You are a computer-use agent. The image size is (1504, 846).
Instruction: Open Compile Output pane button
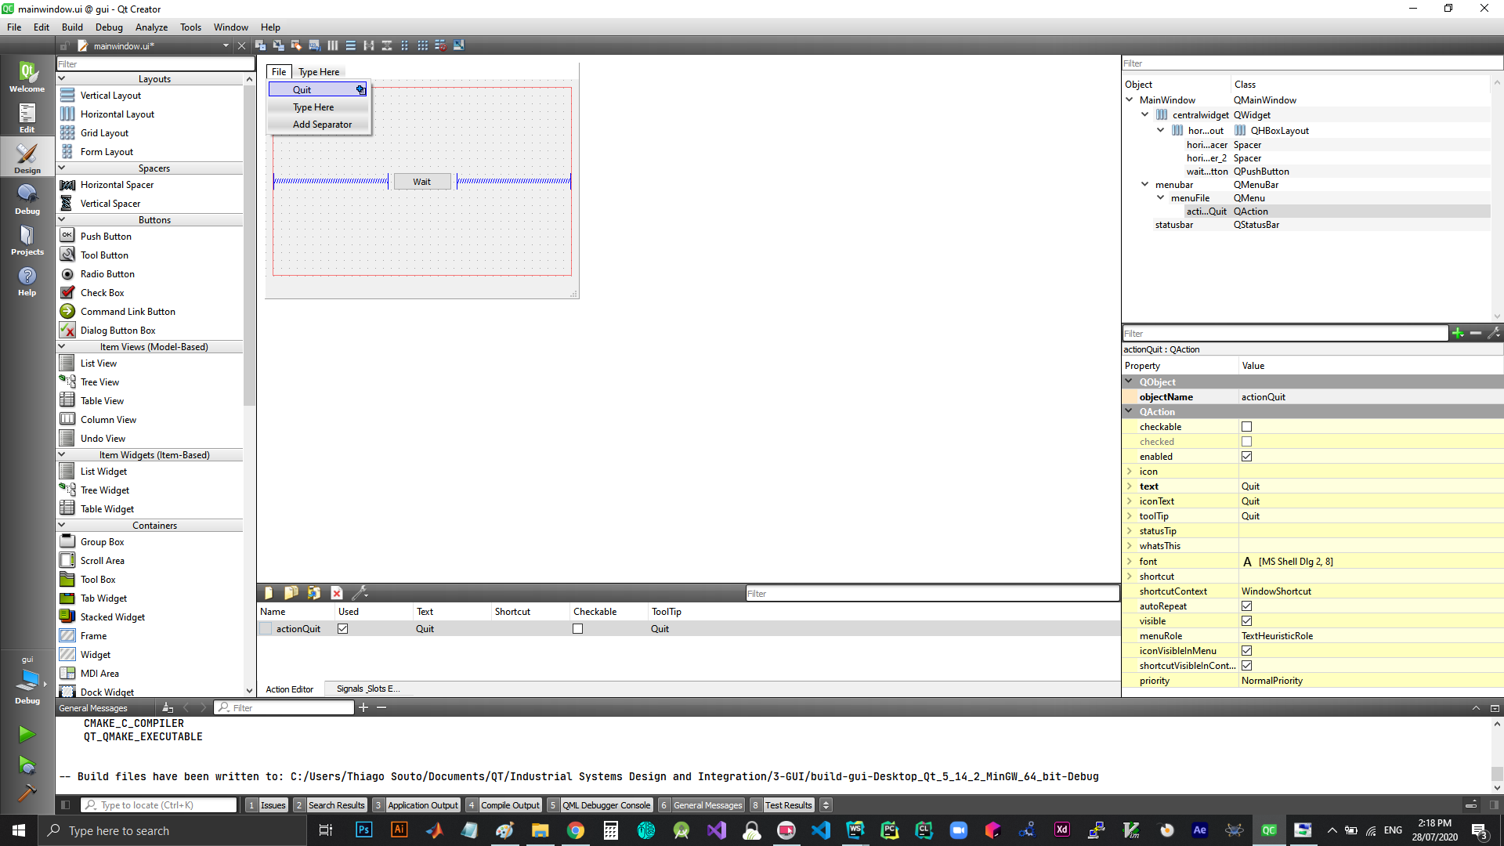tap(509, 805)
